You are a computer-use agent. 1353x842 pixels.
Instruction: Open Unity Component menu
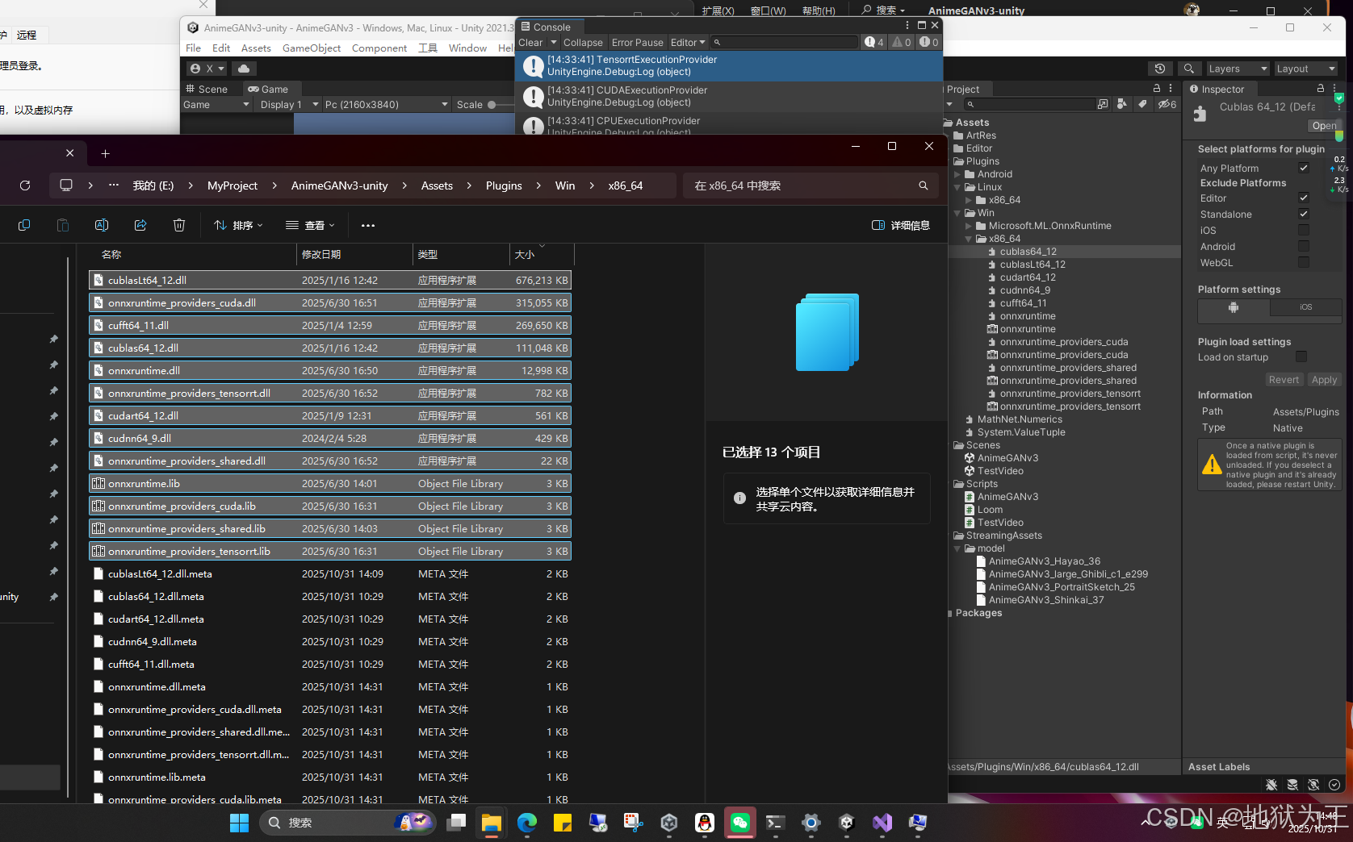[x=379, y=48]
